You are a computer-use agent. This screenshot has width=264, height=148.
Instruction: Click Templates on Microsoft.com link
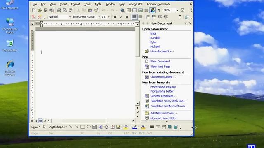tap(167, 106)
